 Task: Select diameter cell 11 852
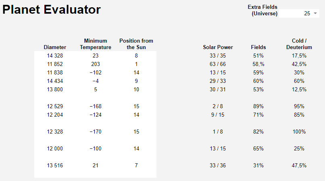55,64
